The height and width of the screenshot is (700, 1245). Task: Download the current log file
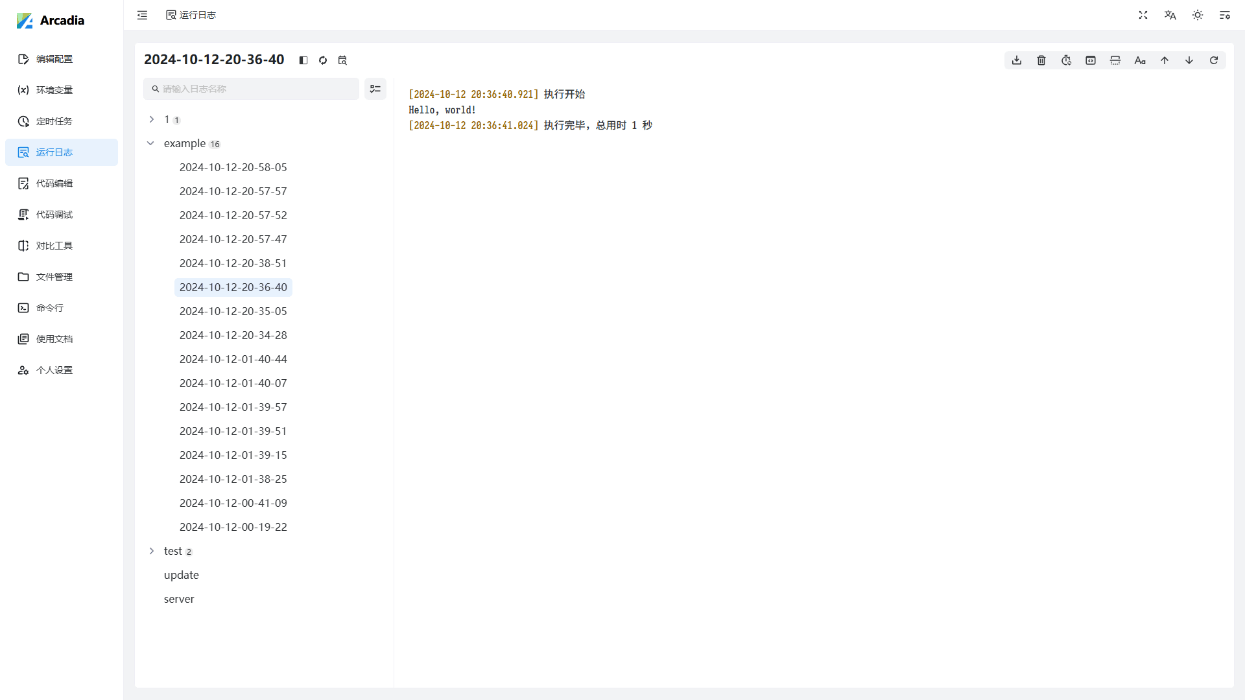pos(1017,60)
